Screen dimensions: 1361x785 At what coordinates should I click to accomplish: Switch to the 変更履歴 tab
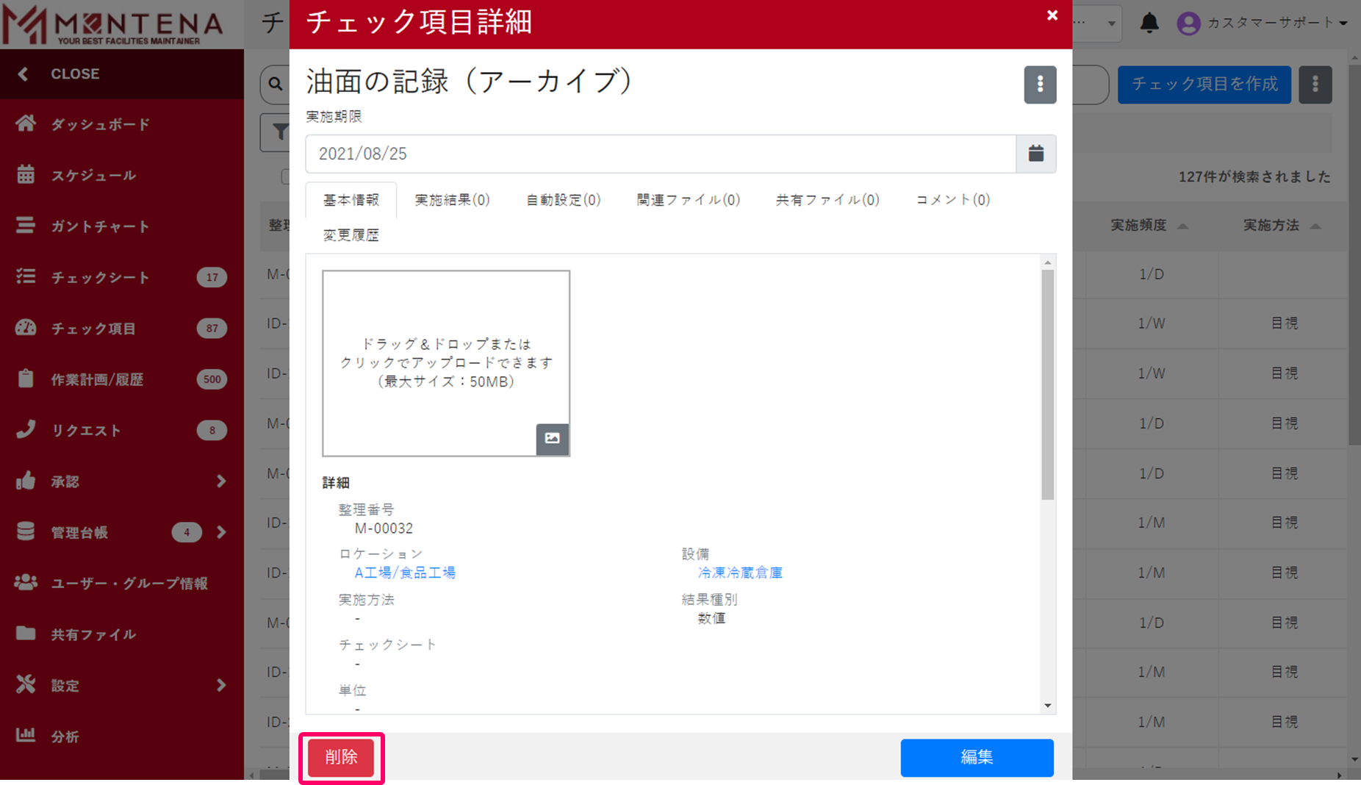click(351, 235)
